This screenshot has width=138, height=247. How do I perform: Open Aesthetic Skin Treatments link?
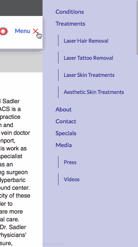[94, 92]
